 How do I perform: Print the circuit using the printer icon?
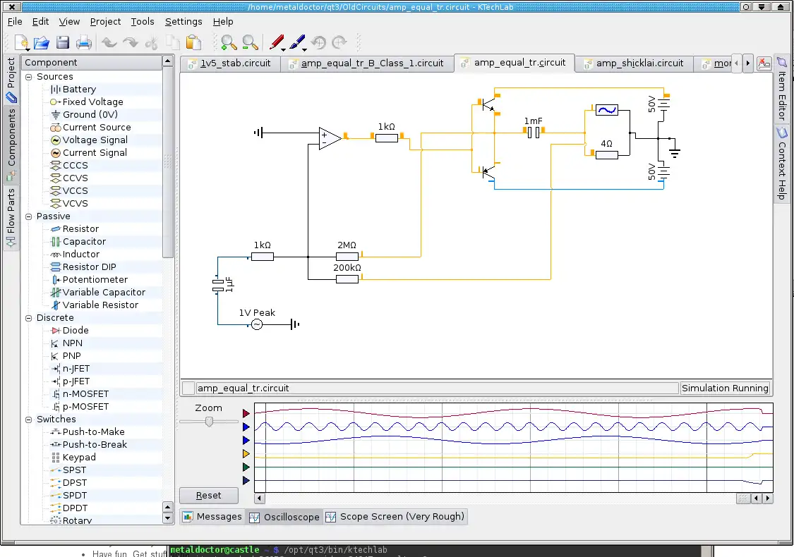coord(83,43)
